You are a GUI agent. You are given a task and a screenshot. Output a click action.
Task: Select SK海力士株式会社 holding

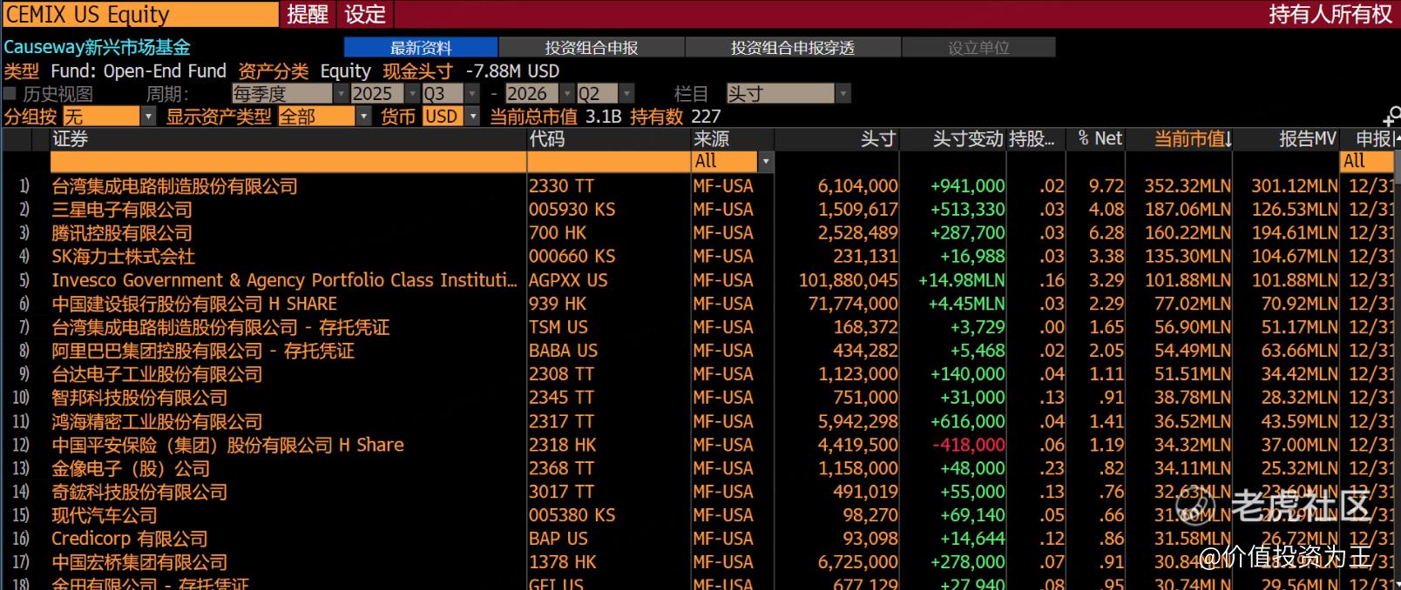pyautogui.click(x=123, y=256)
